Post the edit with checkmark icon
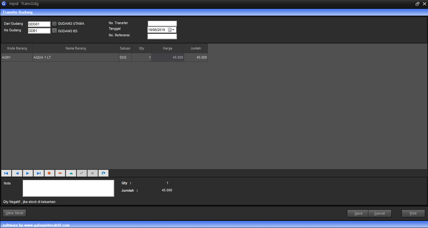 [82, 173]
